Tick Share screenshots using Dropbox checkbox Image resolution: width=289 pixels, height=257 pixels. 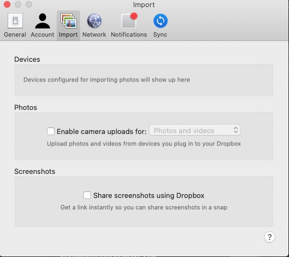87,195
